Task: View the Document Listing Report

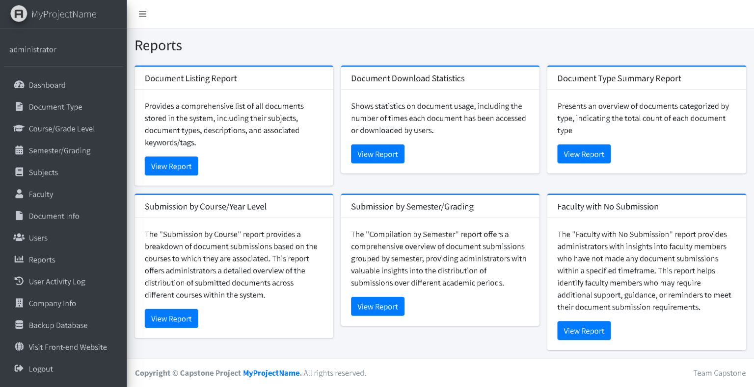Action: point(171,166)
